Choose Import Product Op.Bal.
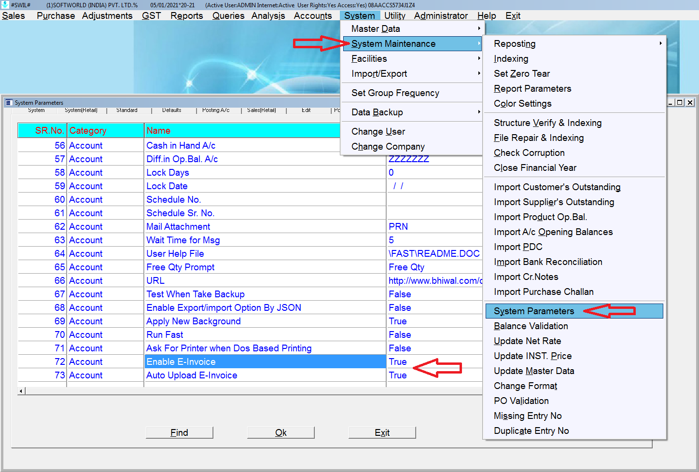This screenshot has height=472, width=699. pos(574,217)
